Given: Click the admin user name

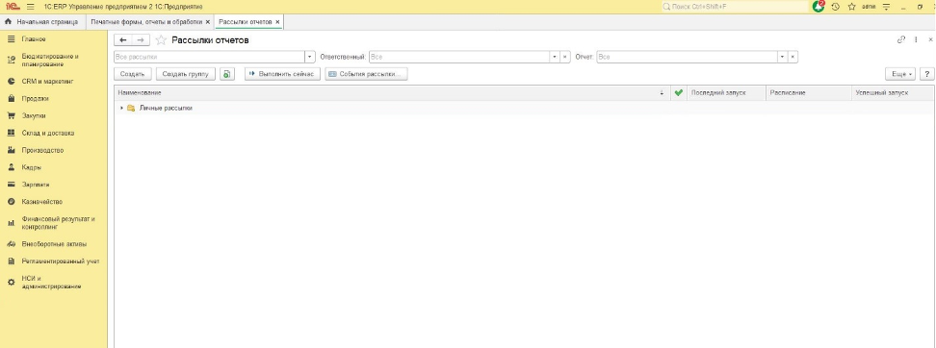Looking at the screenshot, I should pos(869,7).
